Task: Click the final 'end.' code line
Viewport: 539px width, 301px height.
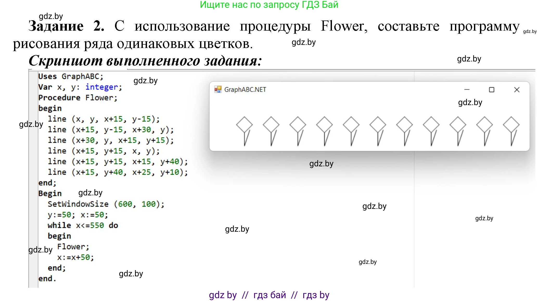Action: 47,278
